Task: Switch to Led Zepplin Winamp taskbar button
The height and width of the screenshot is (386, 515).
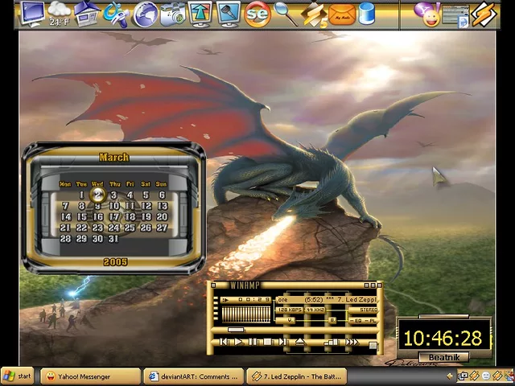Action: click(x=297, y=376)
